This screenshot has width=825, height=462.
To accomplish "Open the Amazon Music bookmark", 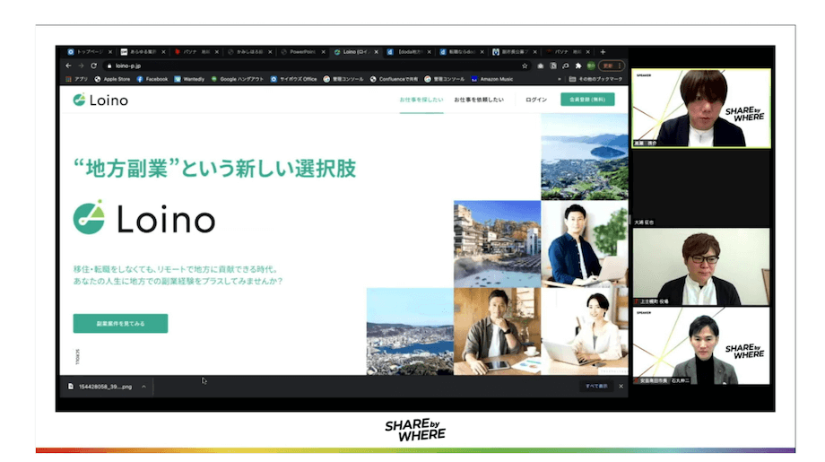I will click(x=492, y=79).
